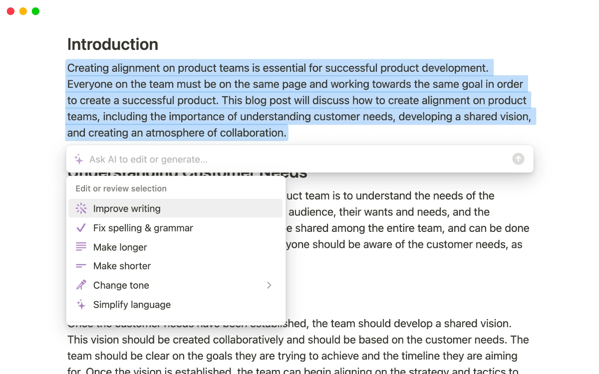The width and height of the screenshot is (599, 374).
Task: Click the Introduction heading
Action: coord(113,44)
